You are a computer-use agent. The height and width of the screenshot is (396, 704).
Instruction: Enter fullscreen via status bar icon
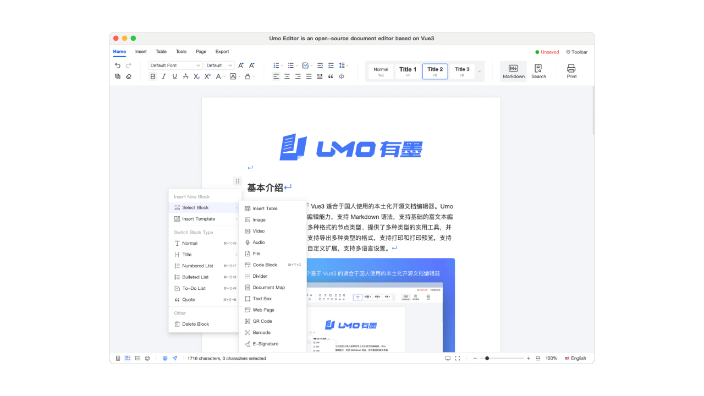(458, 358)
